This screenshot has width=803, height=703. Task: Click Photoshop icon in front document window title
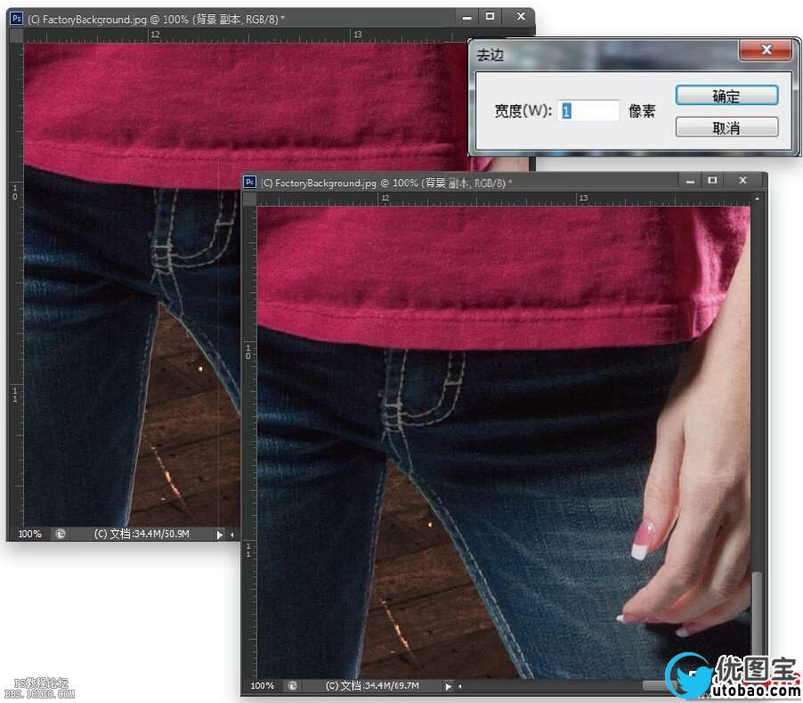tap(249, 182)
